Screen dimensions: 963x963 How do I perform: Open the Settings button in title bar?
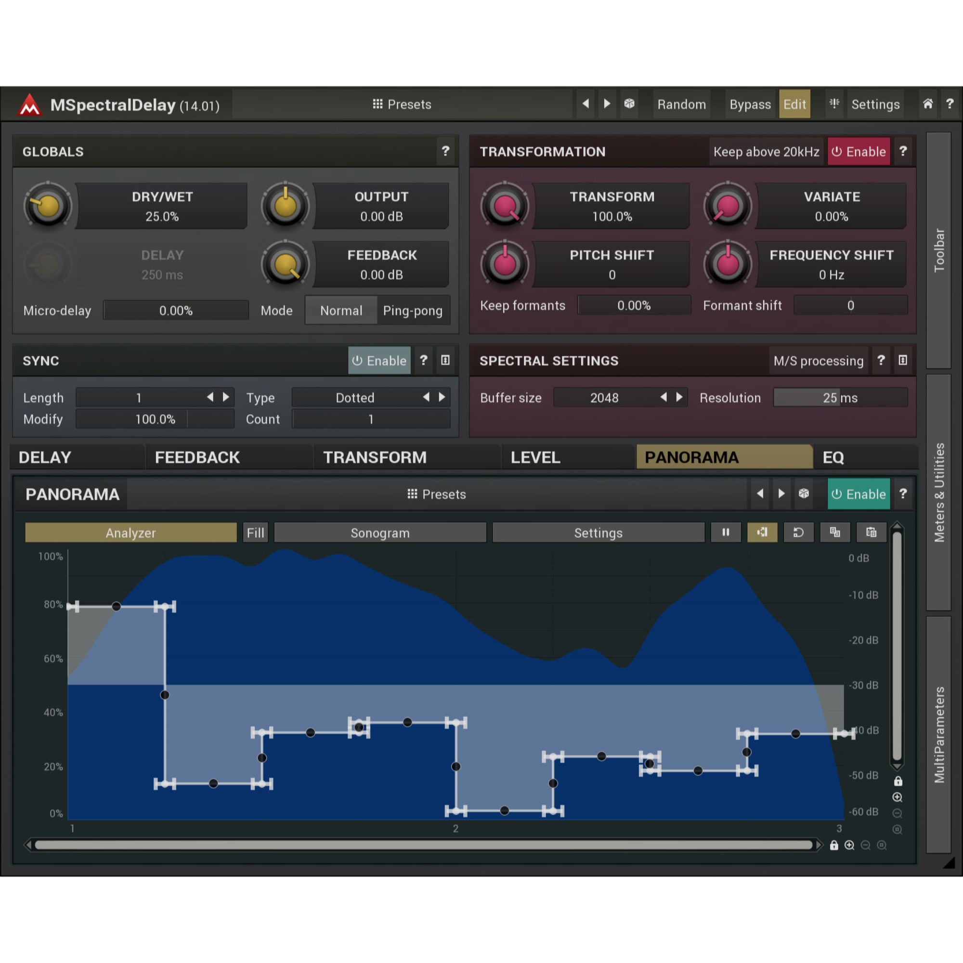[875, 104]
